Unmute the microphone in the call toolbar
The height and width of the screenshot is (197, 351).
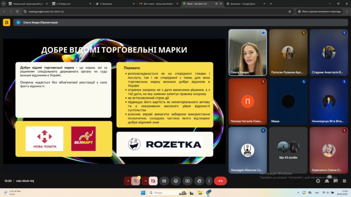136,181
